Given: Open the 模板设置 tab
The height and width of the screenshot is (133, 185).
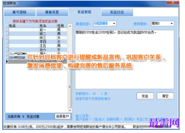Looking at the screenshot, I should click(x=52, y=12).
